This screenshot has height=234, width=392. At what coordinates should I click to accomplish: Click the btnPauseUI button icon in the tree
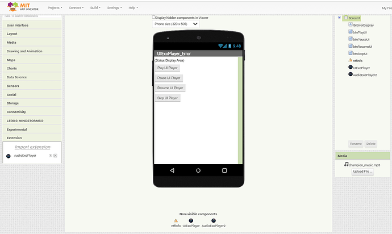[x=351, y=39]
